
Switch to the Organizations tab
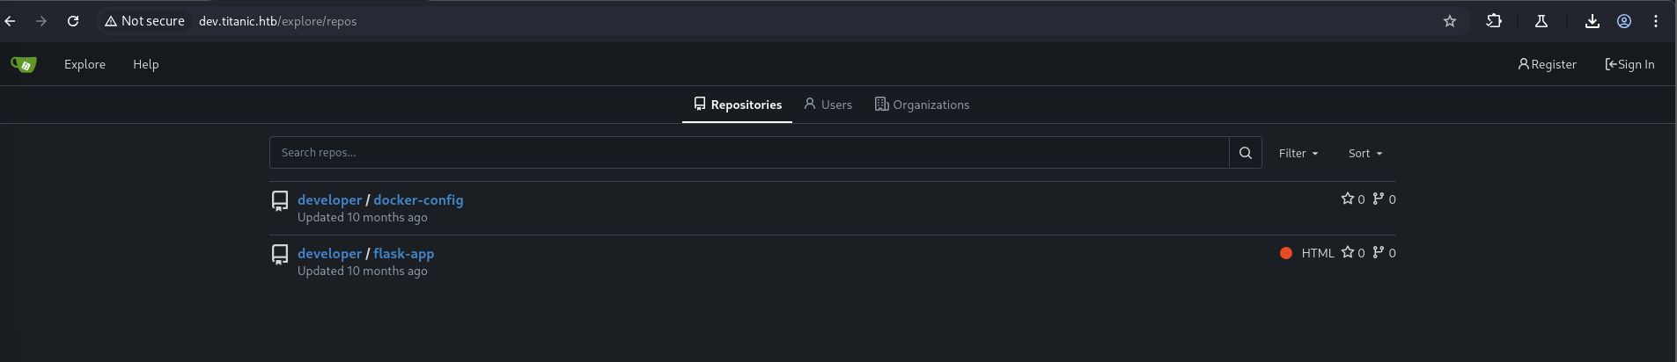(x=922, y=105)
